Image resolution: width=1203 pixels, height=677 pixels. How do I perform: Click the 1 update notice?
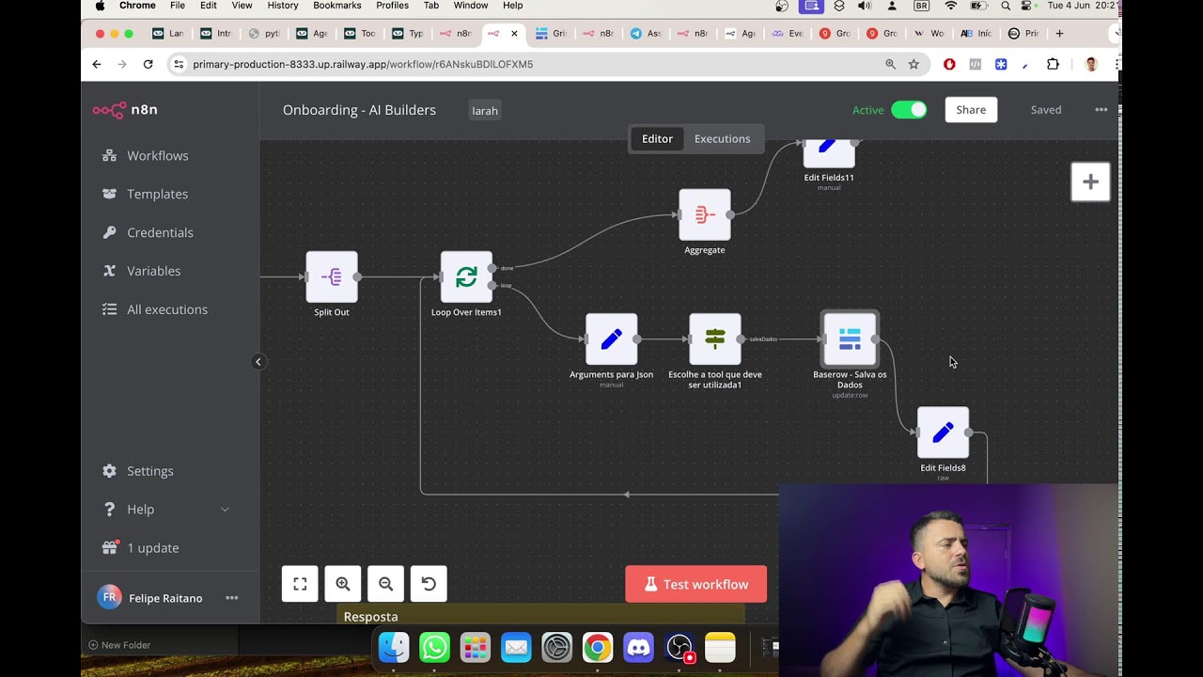tap(152, 548)
